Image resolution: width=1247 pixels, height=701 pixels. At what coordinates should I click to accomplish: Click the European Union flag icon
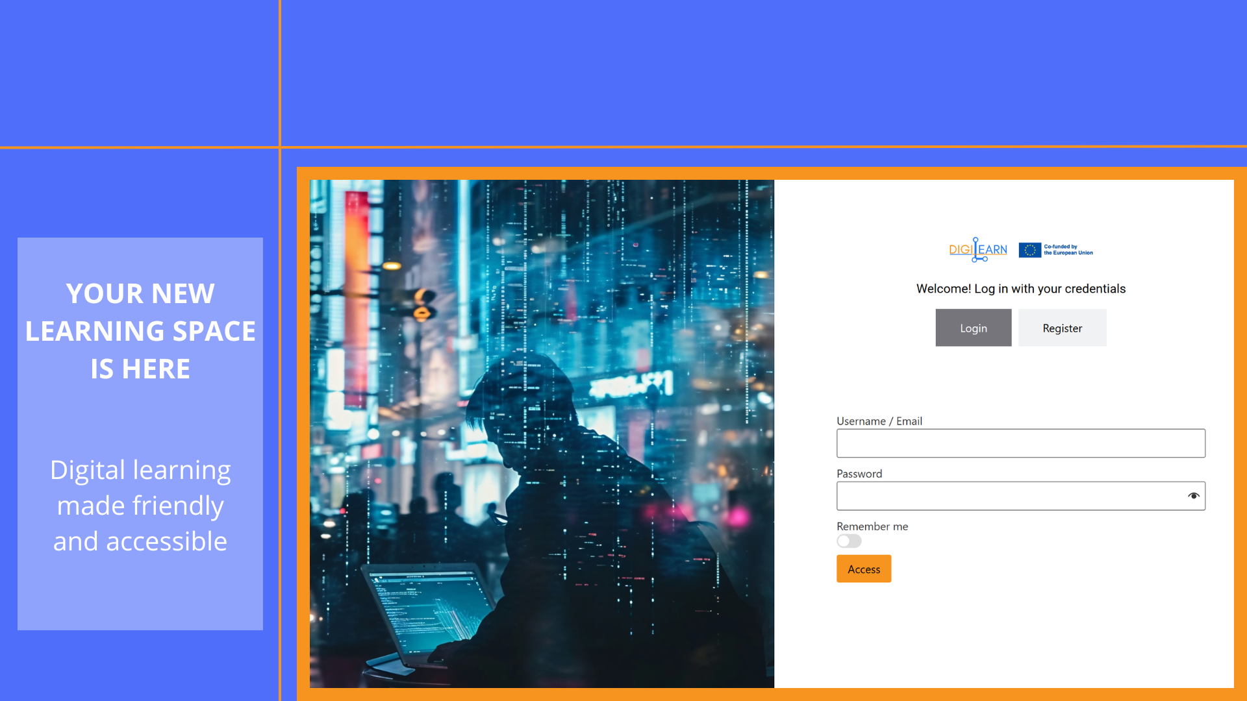click(1029, 250)
